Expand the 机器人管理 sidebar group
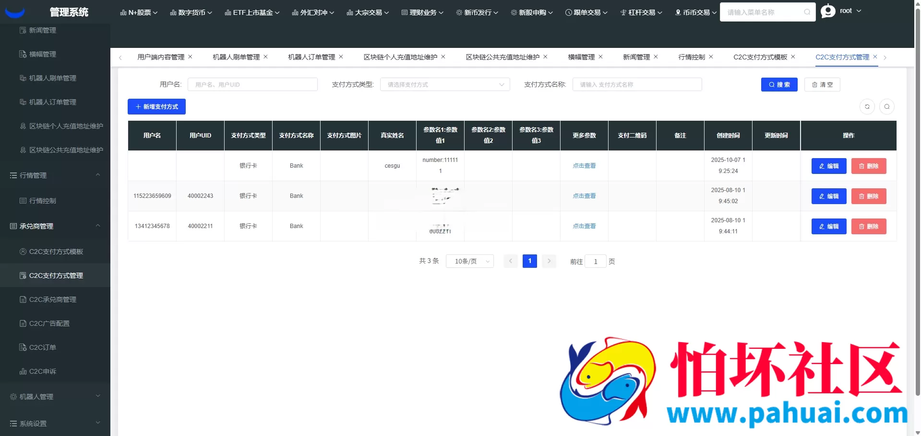Screen dimensions: 921x436 point(55,397)
